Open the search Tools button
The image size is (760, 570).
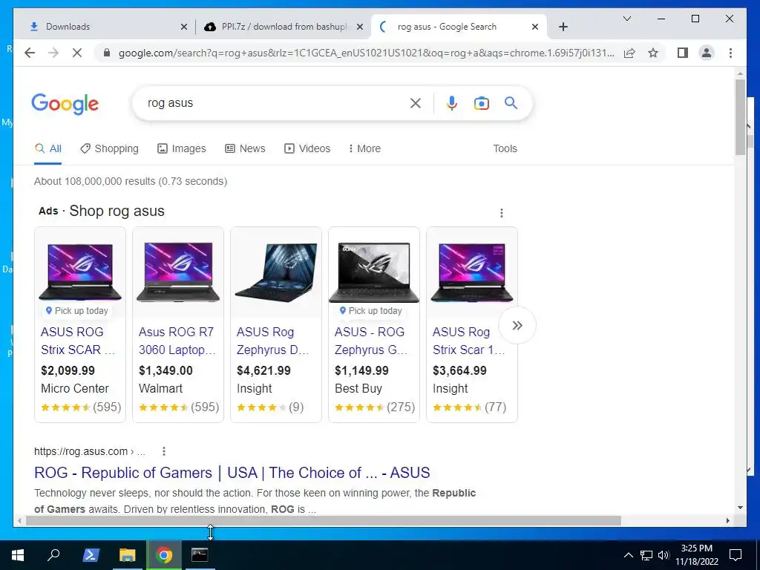tap(505, 148)
